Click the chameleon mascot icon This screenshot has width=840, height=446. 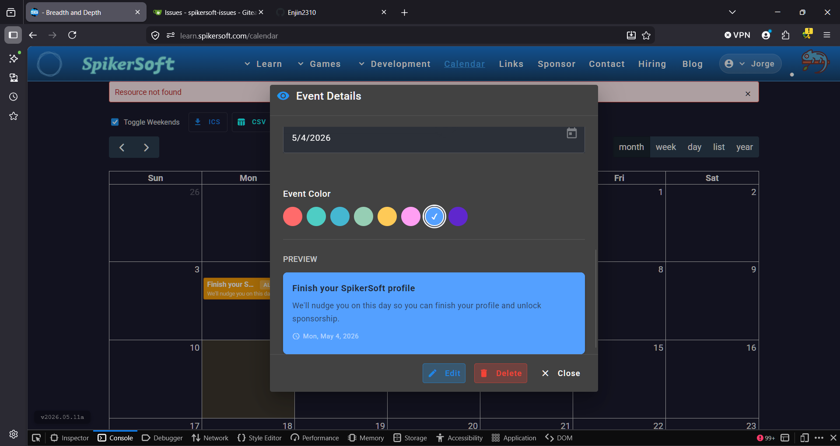(815, 62)
